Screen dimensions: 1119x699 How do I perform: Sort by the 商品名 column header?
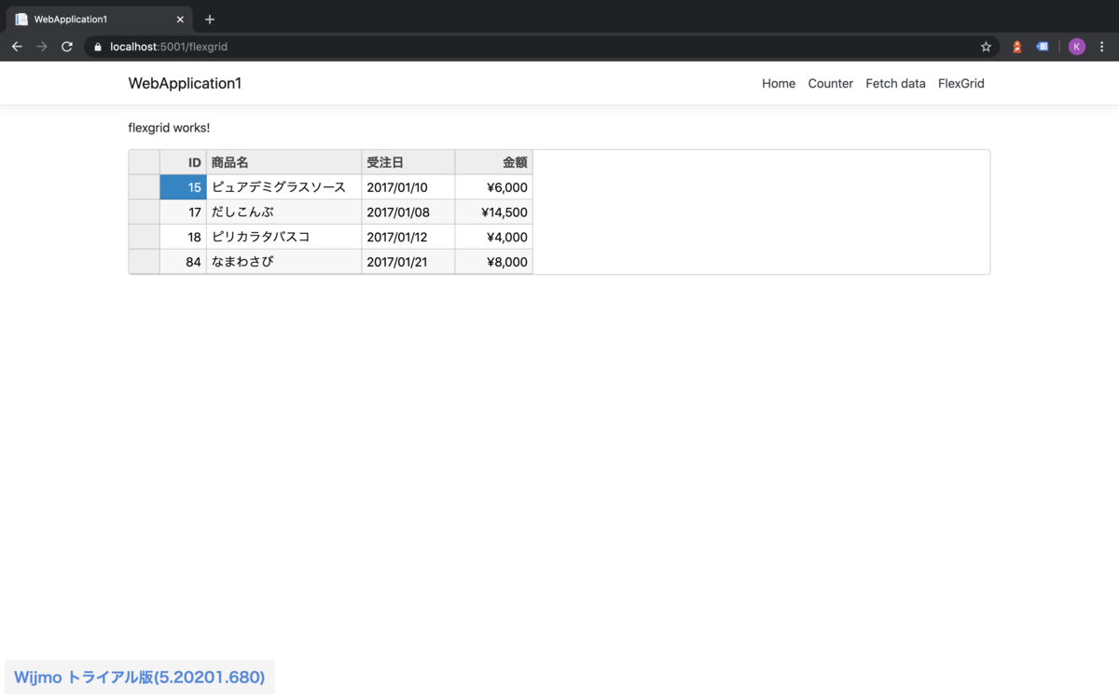coord(283,162)
